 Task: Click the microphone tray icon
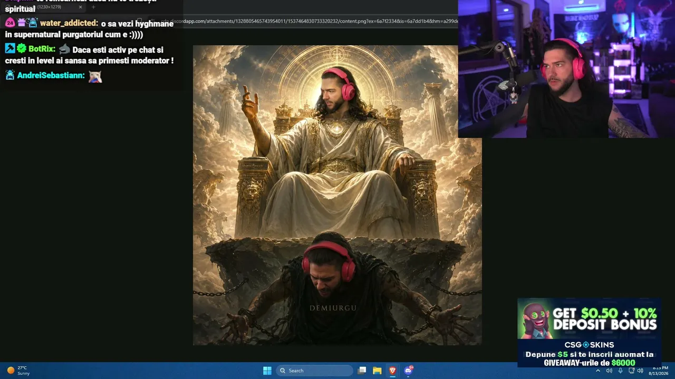(620, 371)
